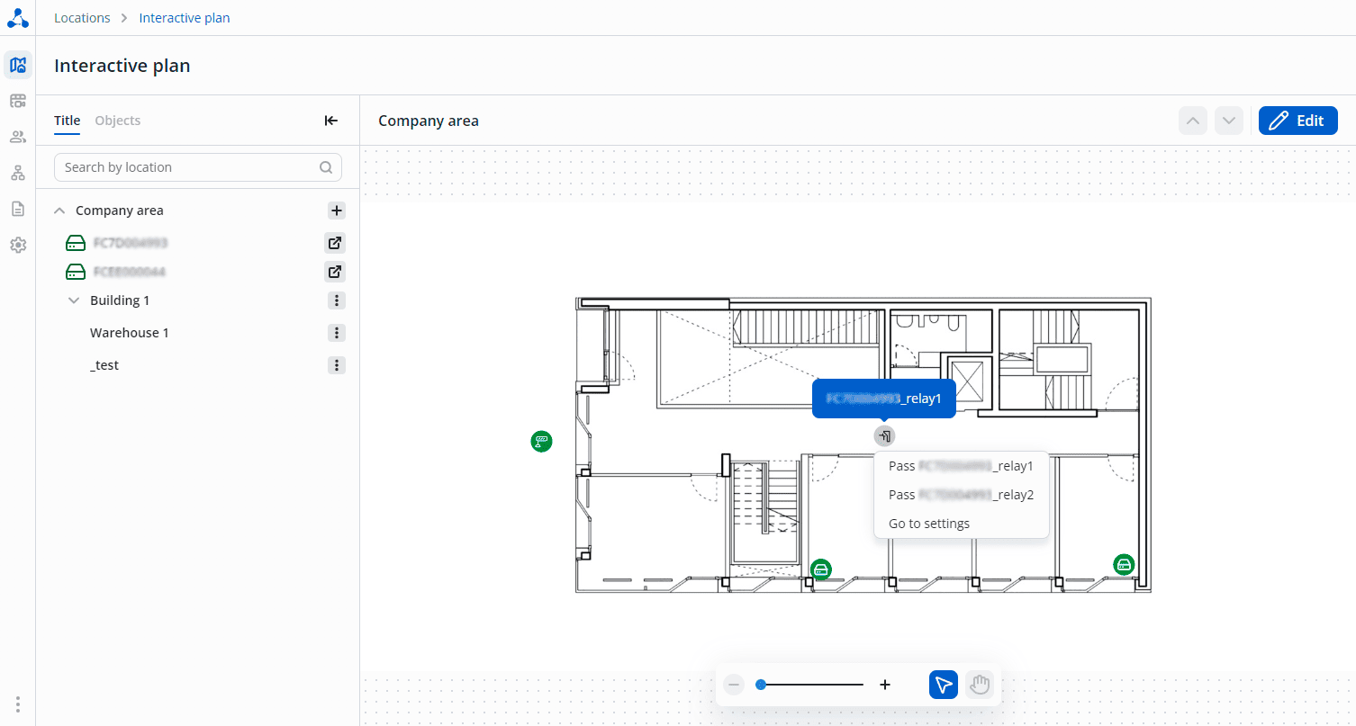Click the zoom slider handle
The image size is (1356, 726).
click(761, 686)
